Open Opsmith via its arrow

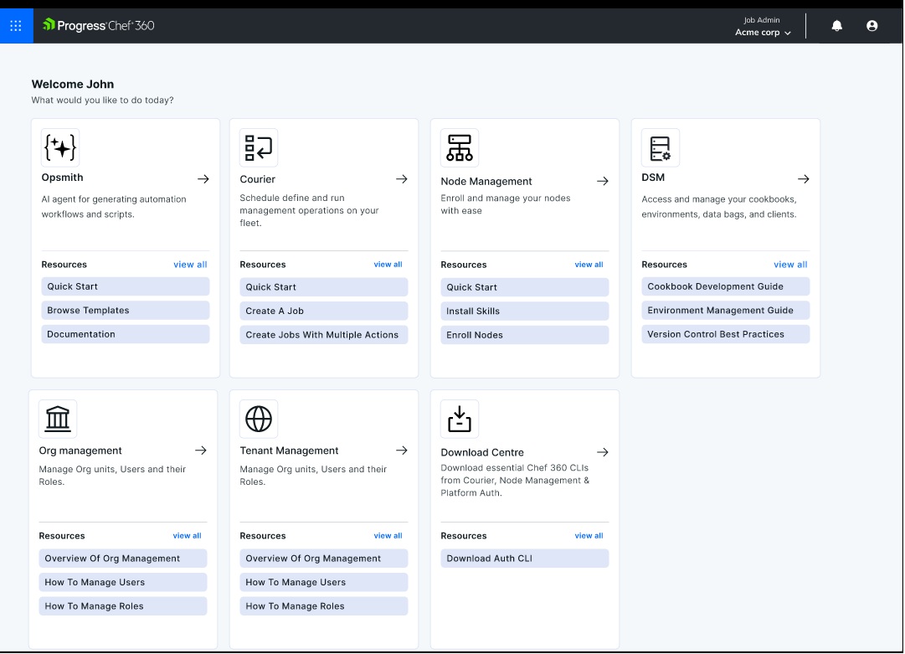[x=203, y=179]
